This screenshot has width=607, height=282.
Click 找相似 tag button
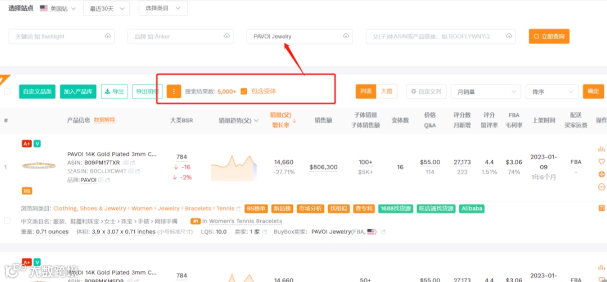click(339, 208)
